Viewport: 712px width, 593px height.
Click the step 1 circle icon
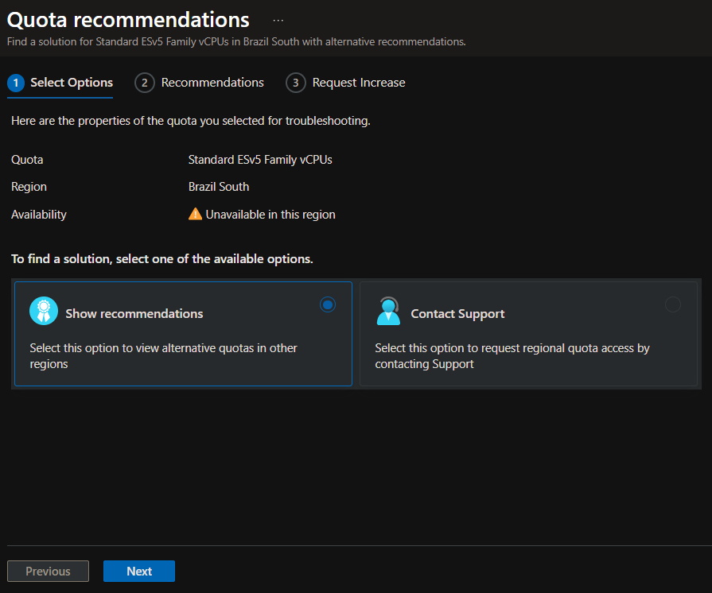(16, 83)
